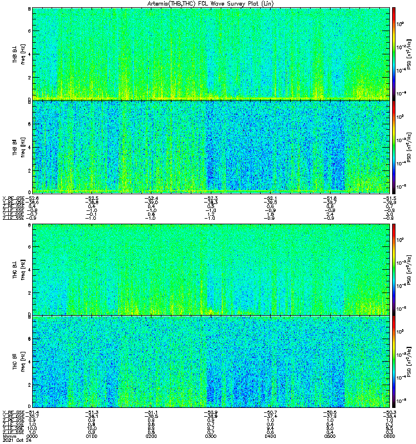416x444 pixels.
Task: Click the '0500' time label
Action: click(x=330, y=436)
